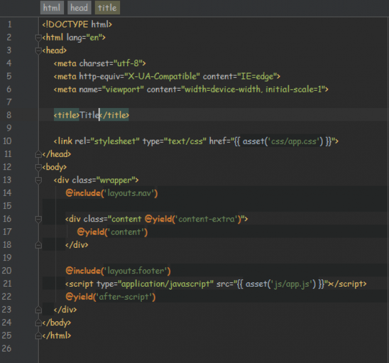Click the "application/javascript" type value
The image size is (389, 363).
click(166, 284)
